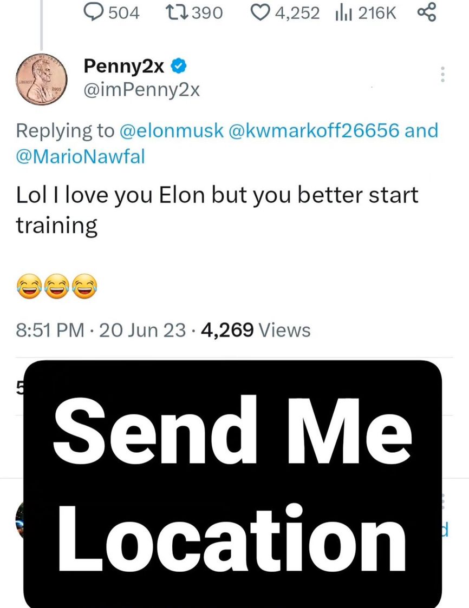
Task: Open the three-dot menu on Penny2x's tweet
Action: click(442, 75)
